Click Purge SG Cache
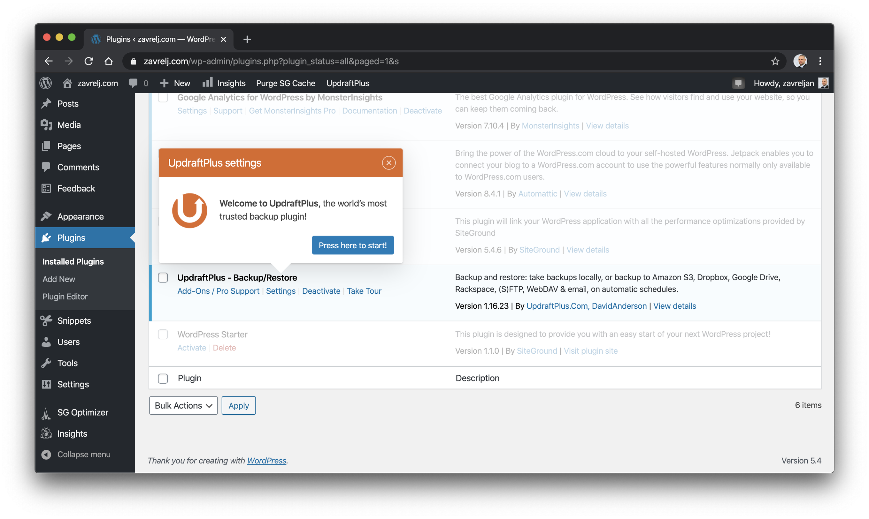Screen dimensions: 869x519 tap(286, 83)
